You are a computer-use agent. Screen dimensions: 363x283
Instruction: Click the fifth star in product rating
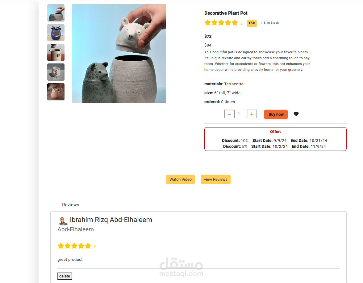[235, 23]
